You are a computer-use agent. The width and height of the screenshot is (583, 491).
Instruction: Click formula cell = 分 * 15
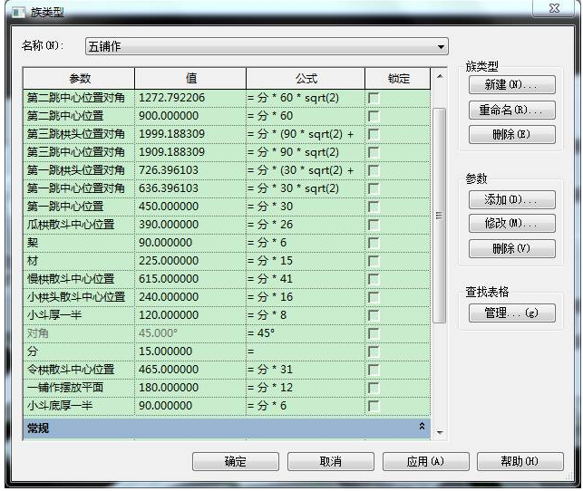[x=306, y=261]
